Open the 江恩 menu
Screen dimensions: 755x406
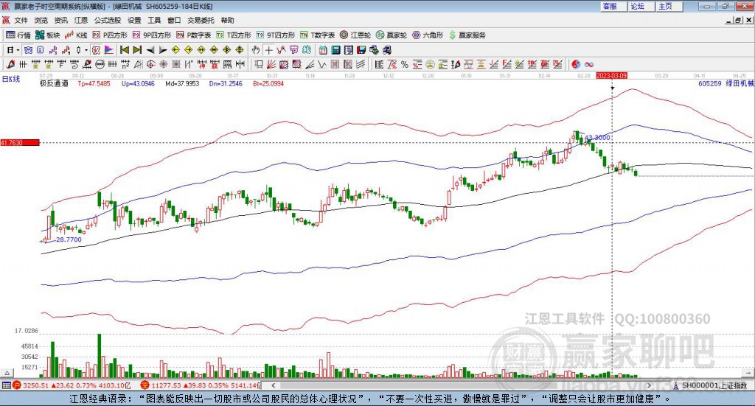coord(81,20)
